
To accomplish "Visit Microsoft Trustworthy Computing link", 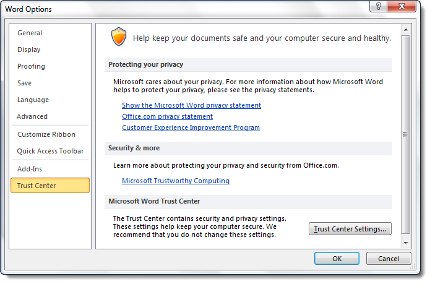I will [176, 181].
